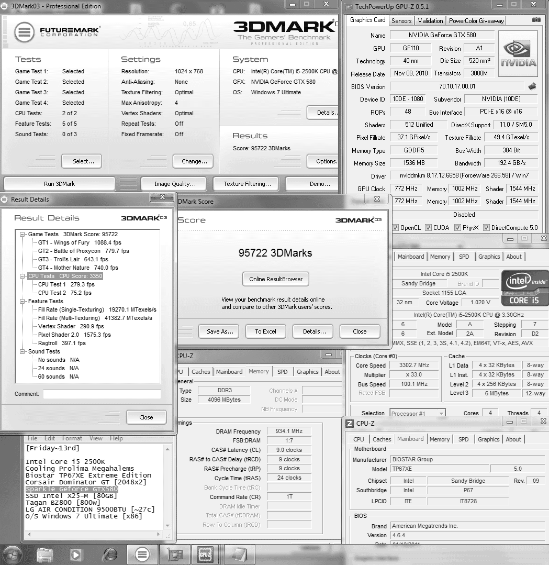Screen dimensions: 549x565
Task: Click the Change settings button
Action: click(194, 161)
